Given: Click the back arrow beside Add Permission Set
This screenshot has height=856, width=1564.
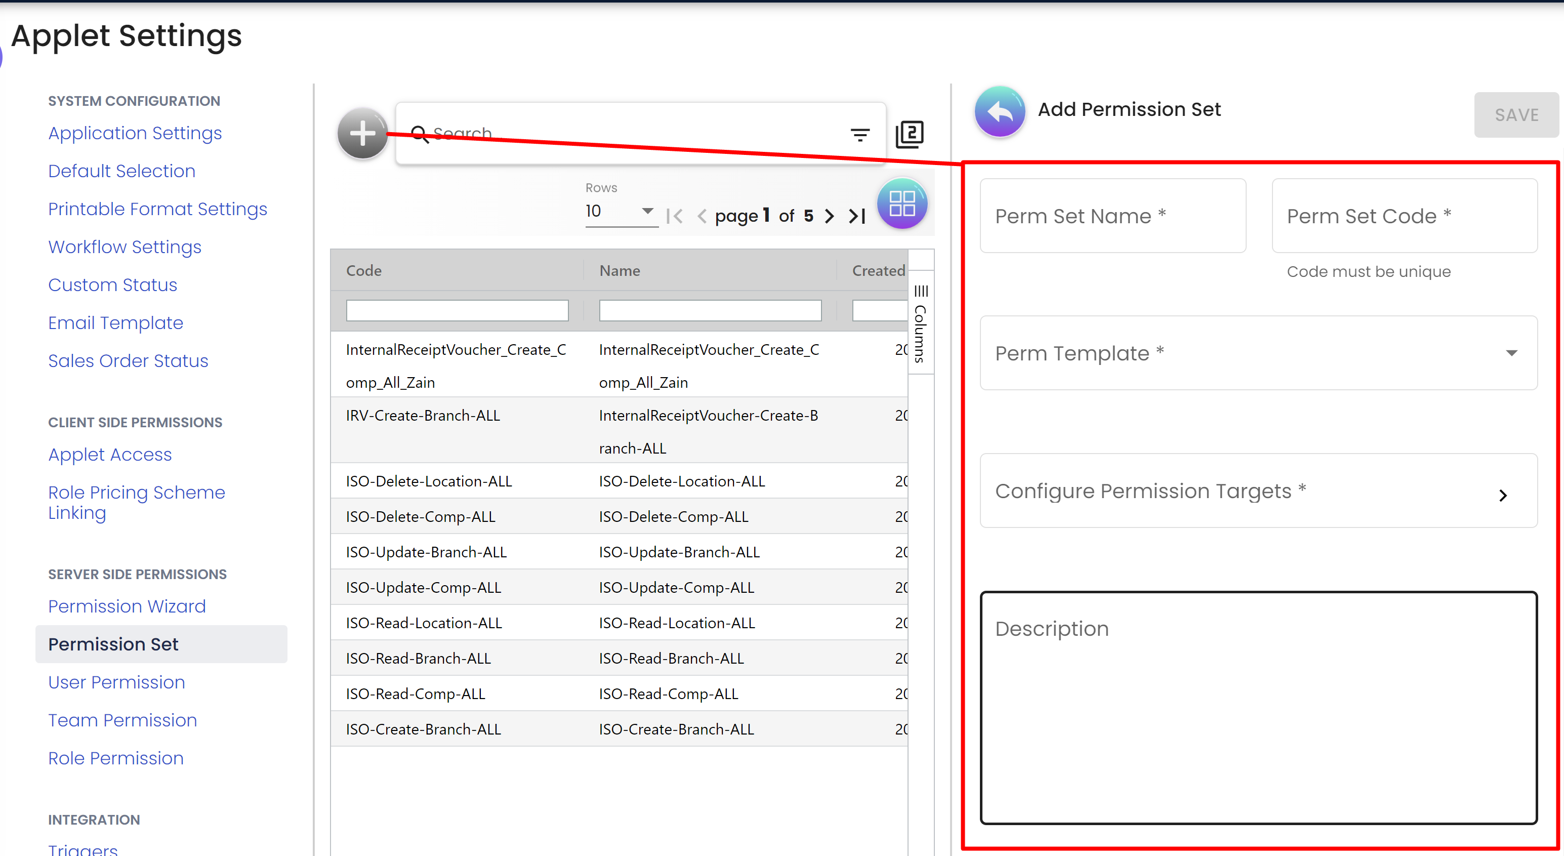Looking at the screenshot, I should [999, 111].
